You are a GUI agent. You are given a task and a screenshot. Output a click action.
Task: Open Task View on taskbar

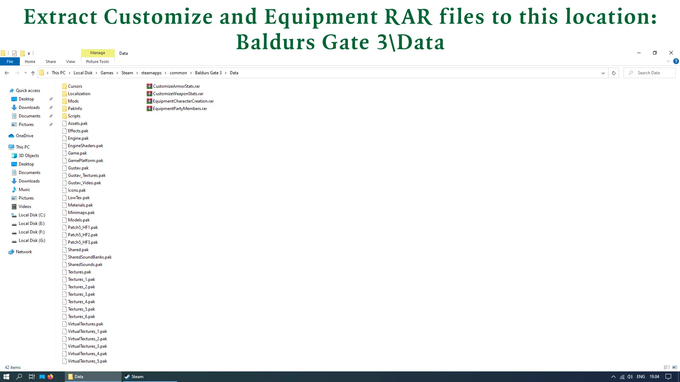point(32,377)
